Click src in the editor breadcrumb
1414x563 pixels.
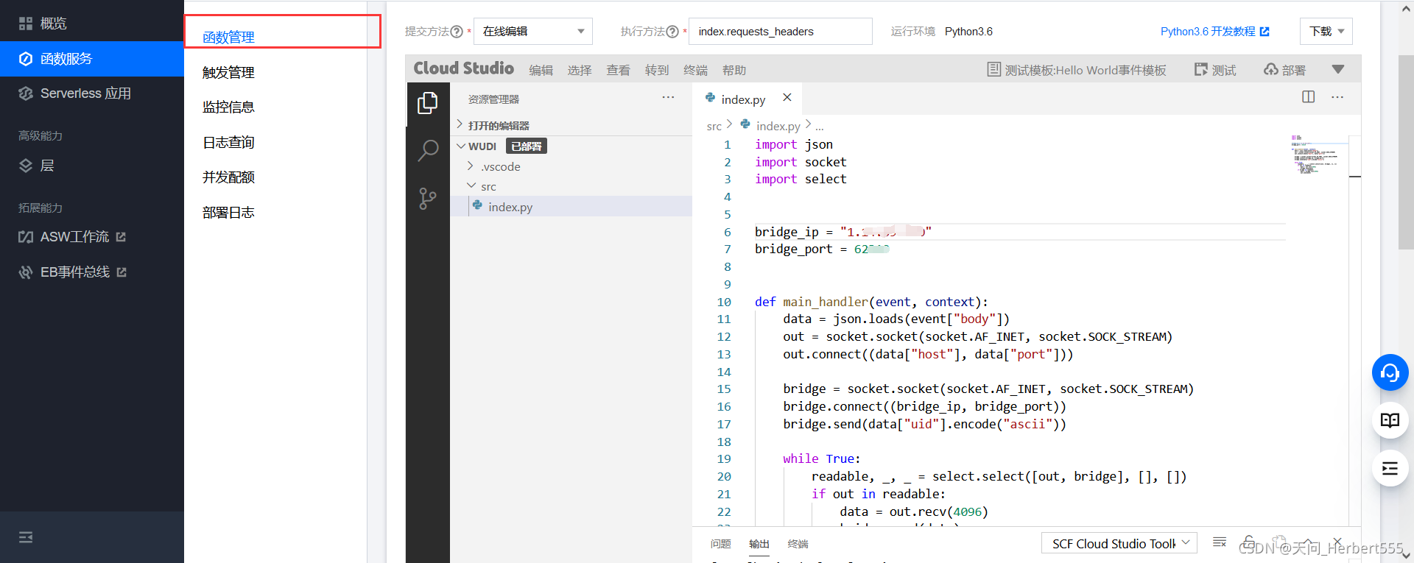coord(714,127)
